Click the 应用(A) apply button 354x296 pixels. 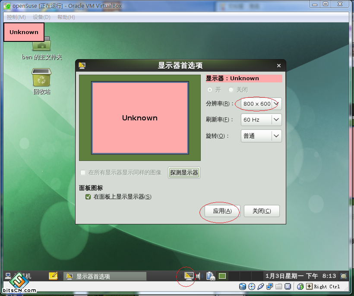pos(222,211)
